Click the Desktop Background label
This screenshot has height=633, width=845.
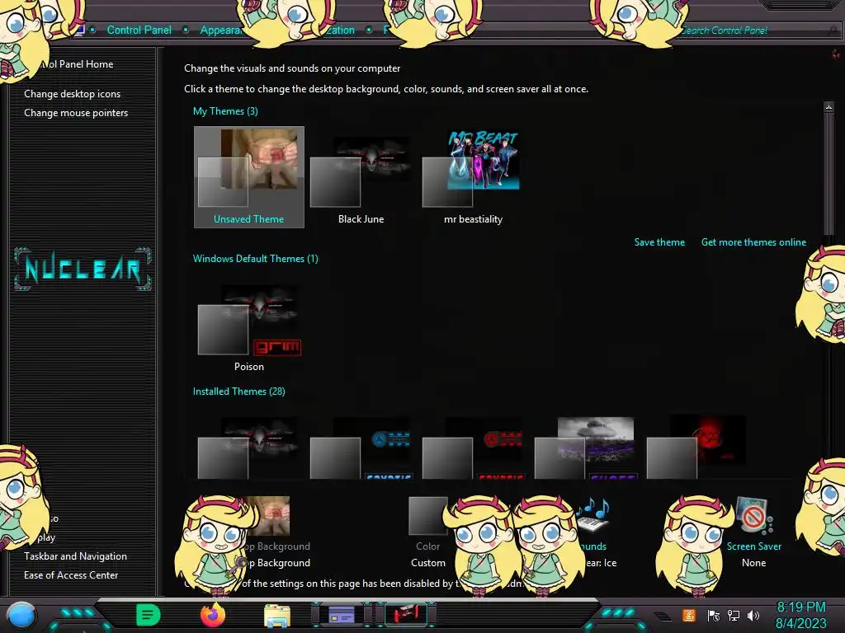[x=278, y=546]
